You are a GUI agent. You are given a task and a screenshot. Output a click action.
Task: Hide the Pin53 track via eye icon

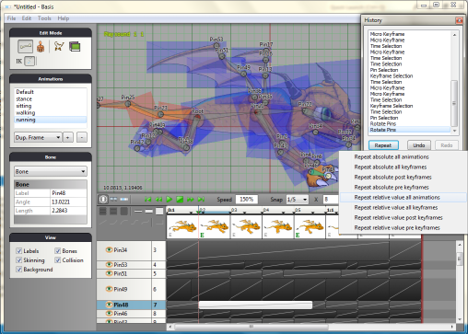coord(109,264)
